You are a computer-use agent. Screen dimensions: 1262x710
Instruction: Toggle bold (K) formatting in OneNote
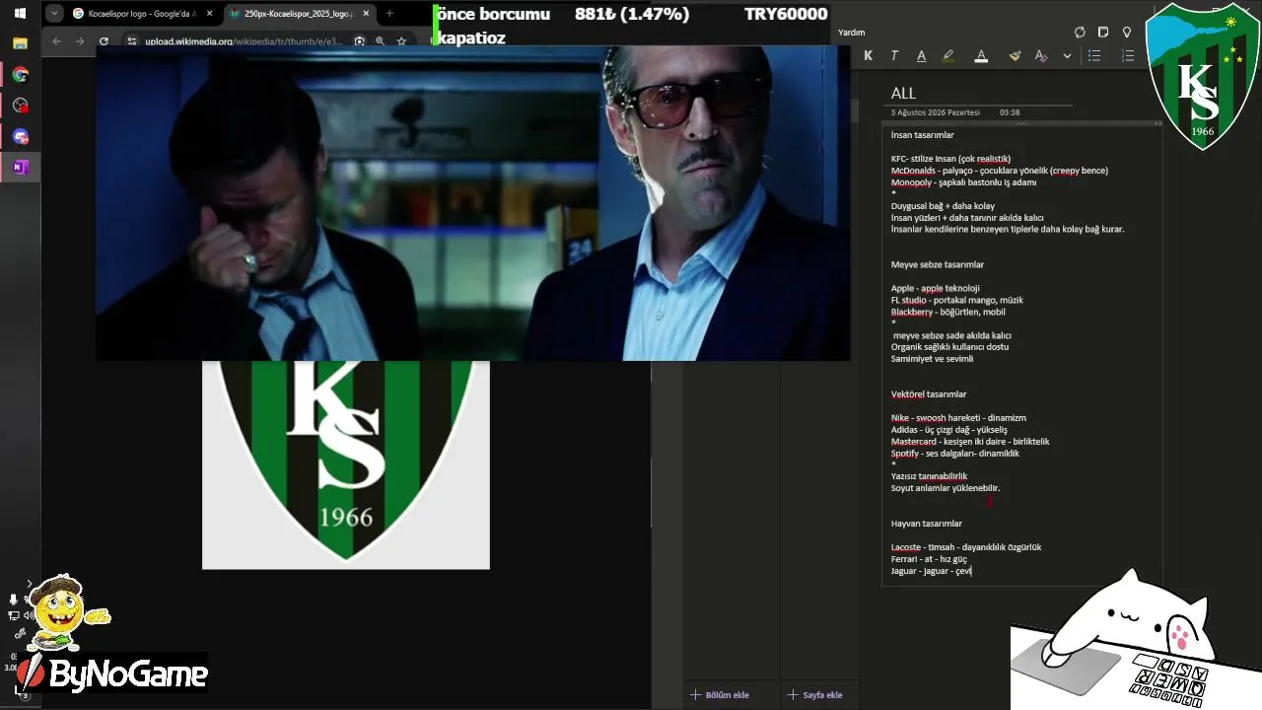tap(868, 56)
